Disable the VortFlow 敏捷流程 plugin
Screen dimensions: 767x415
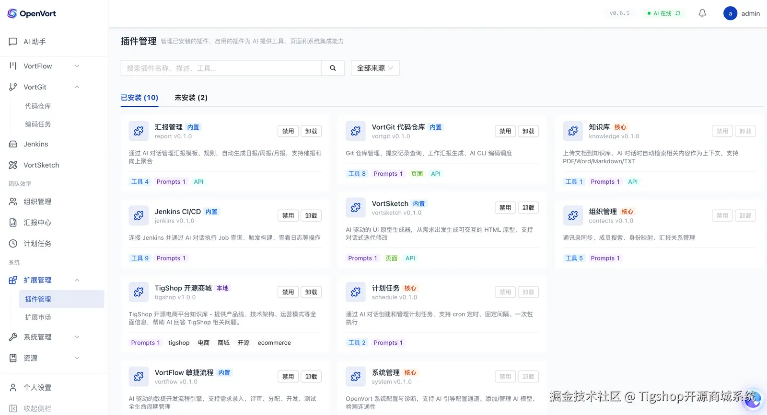pos(288,377)
